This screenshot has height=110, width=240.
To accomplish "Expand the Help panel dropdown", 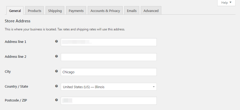I will click(226, 3).
